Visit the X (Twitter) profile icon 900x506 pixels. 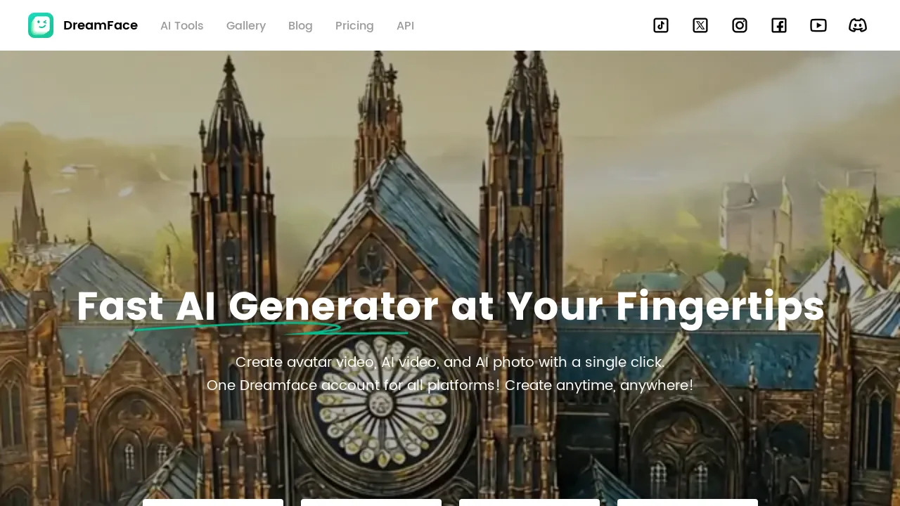coord(700,25)
